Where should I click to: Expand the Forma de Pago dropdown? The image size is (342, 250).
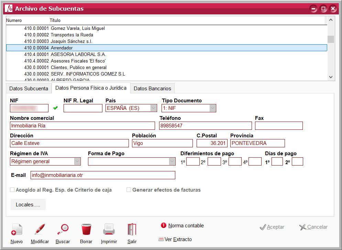tap(172, 161)
